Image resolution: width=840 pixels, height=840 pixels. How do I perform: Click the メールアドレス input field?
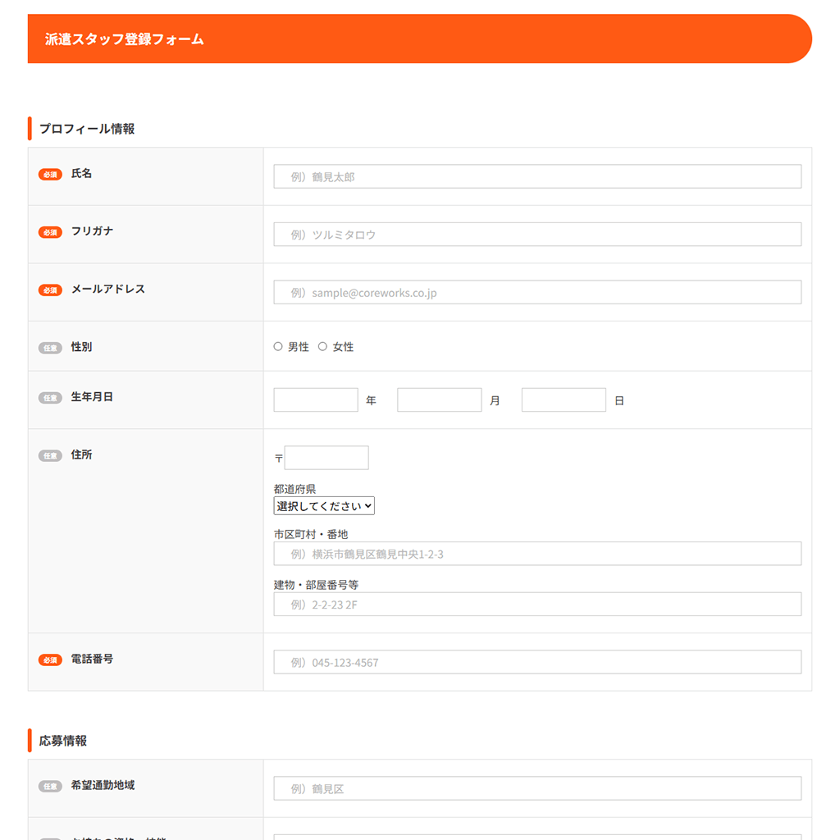pyautogui.click(x=537, y=292)
